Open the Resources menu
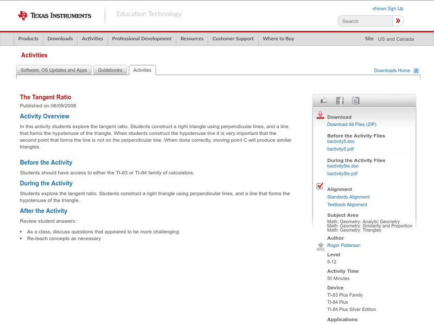The width and height of the screenshot is (434, 325). (193, 39)
